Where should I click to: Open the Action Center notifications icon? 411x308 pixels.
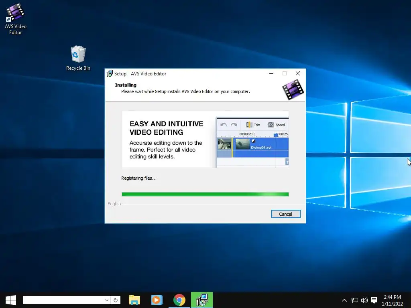point(374,300)
